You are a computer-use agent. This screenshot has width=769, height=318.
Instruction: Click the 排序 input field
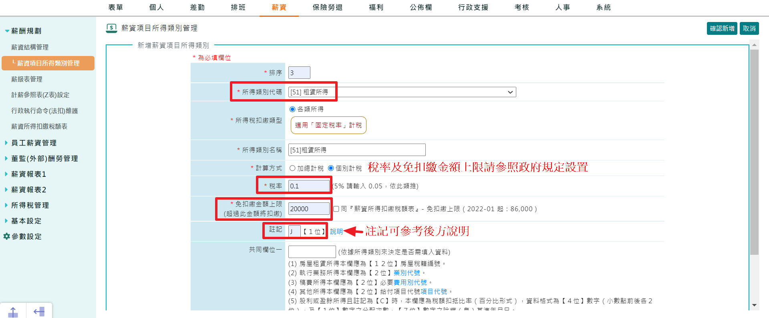(x=299, y=73)
